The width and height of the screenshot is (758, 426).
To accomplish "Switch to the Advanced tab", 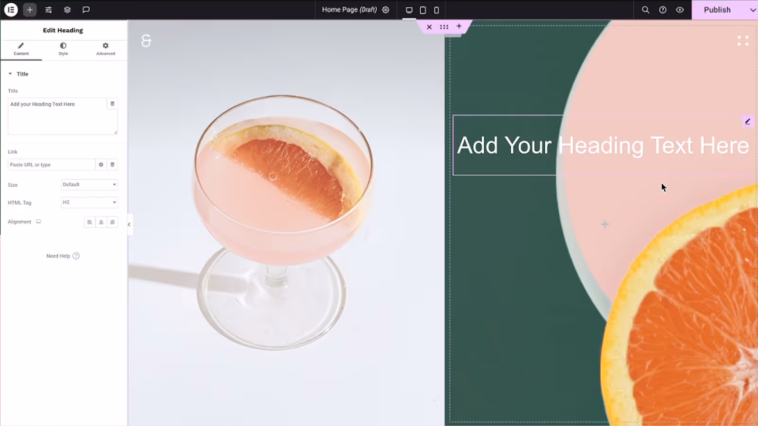I will (x=105, y=49).
